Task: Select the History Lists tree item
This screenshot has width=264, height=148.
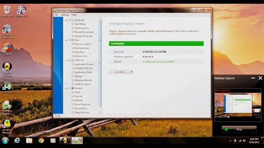Action: [81, 56]
